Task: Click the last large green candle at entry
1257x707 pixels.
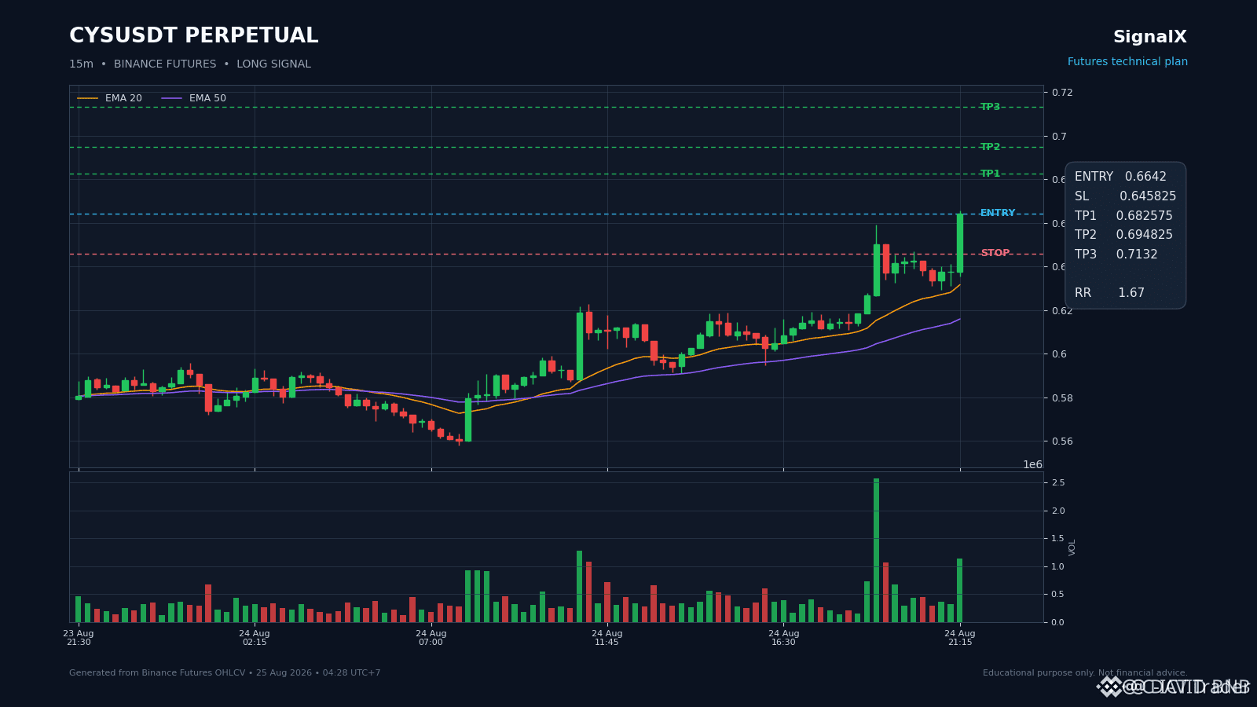Action: coord(960,244)
